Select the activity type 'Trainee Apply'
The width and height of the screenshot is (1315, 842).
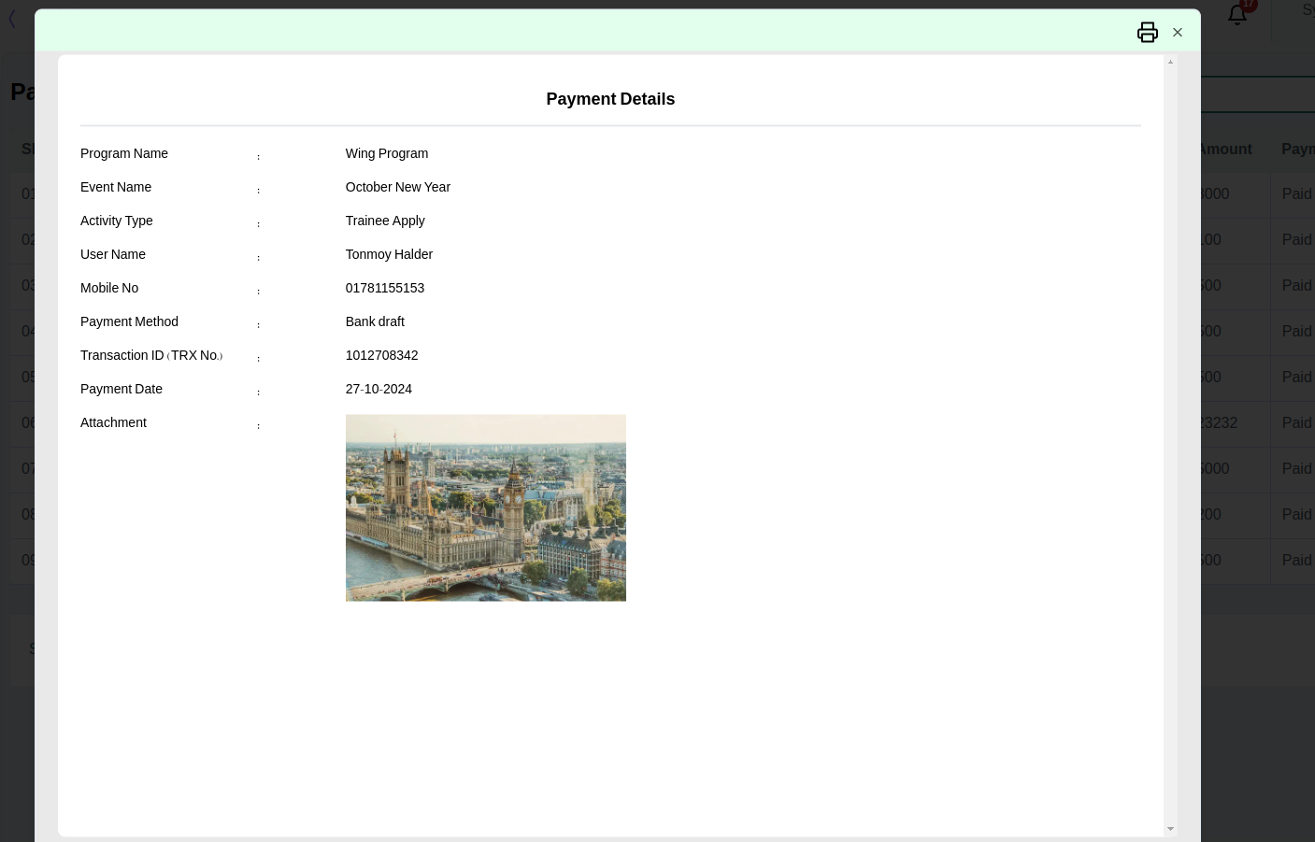tap(385, 221)
